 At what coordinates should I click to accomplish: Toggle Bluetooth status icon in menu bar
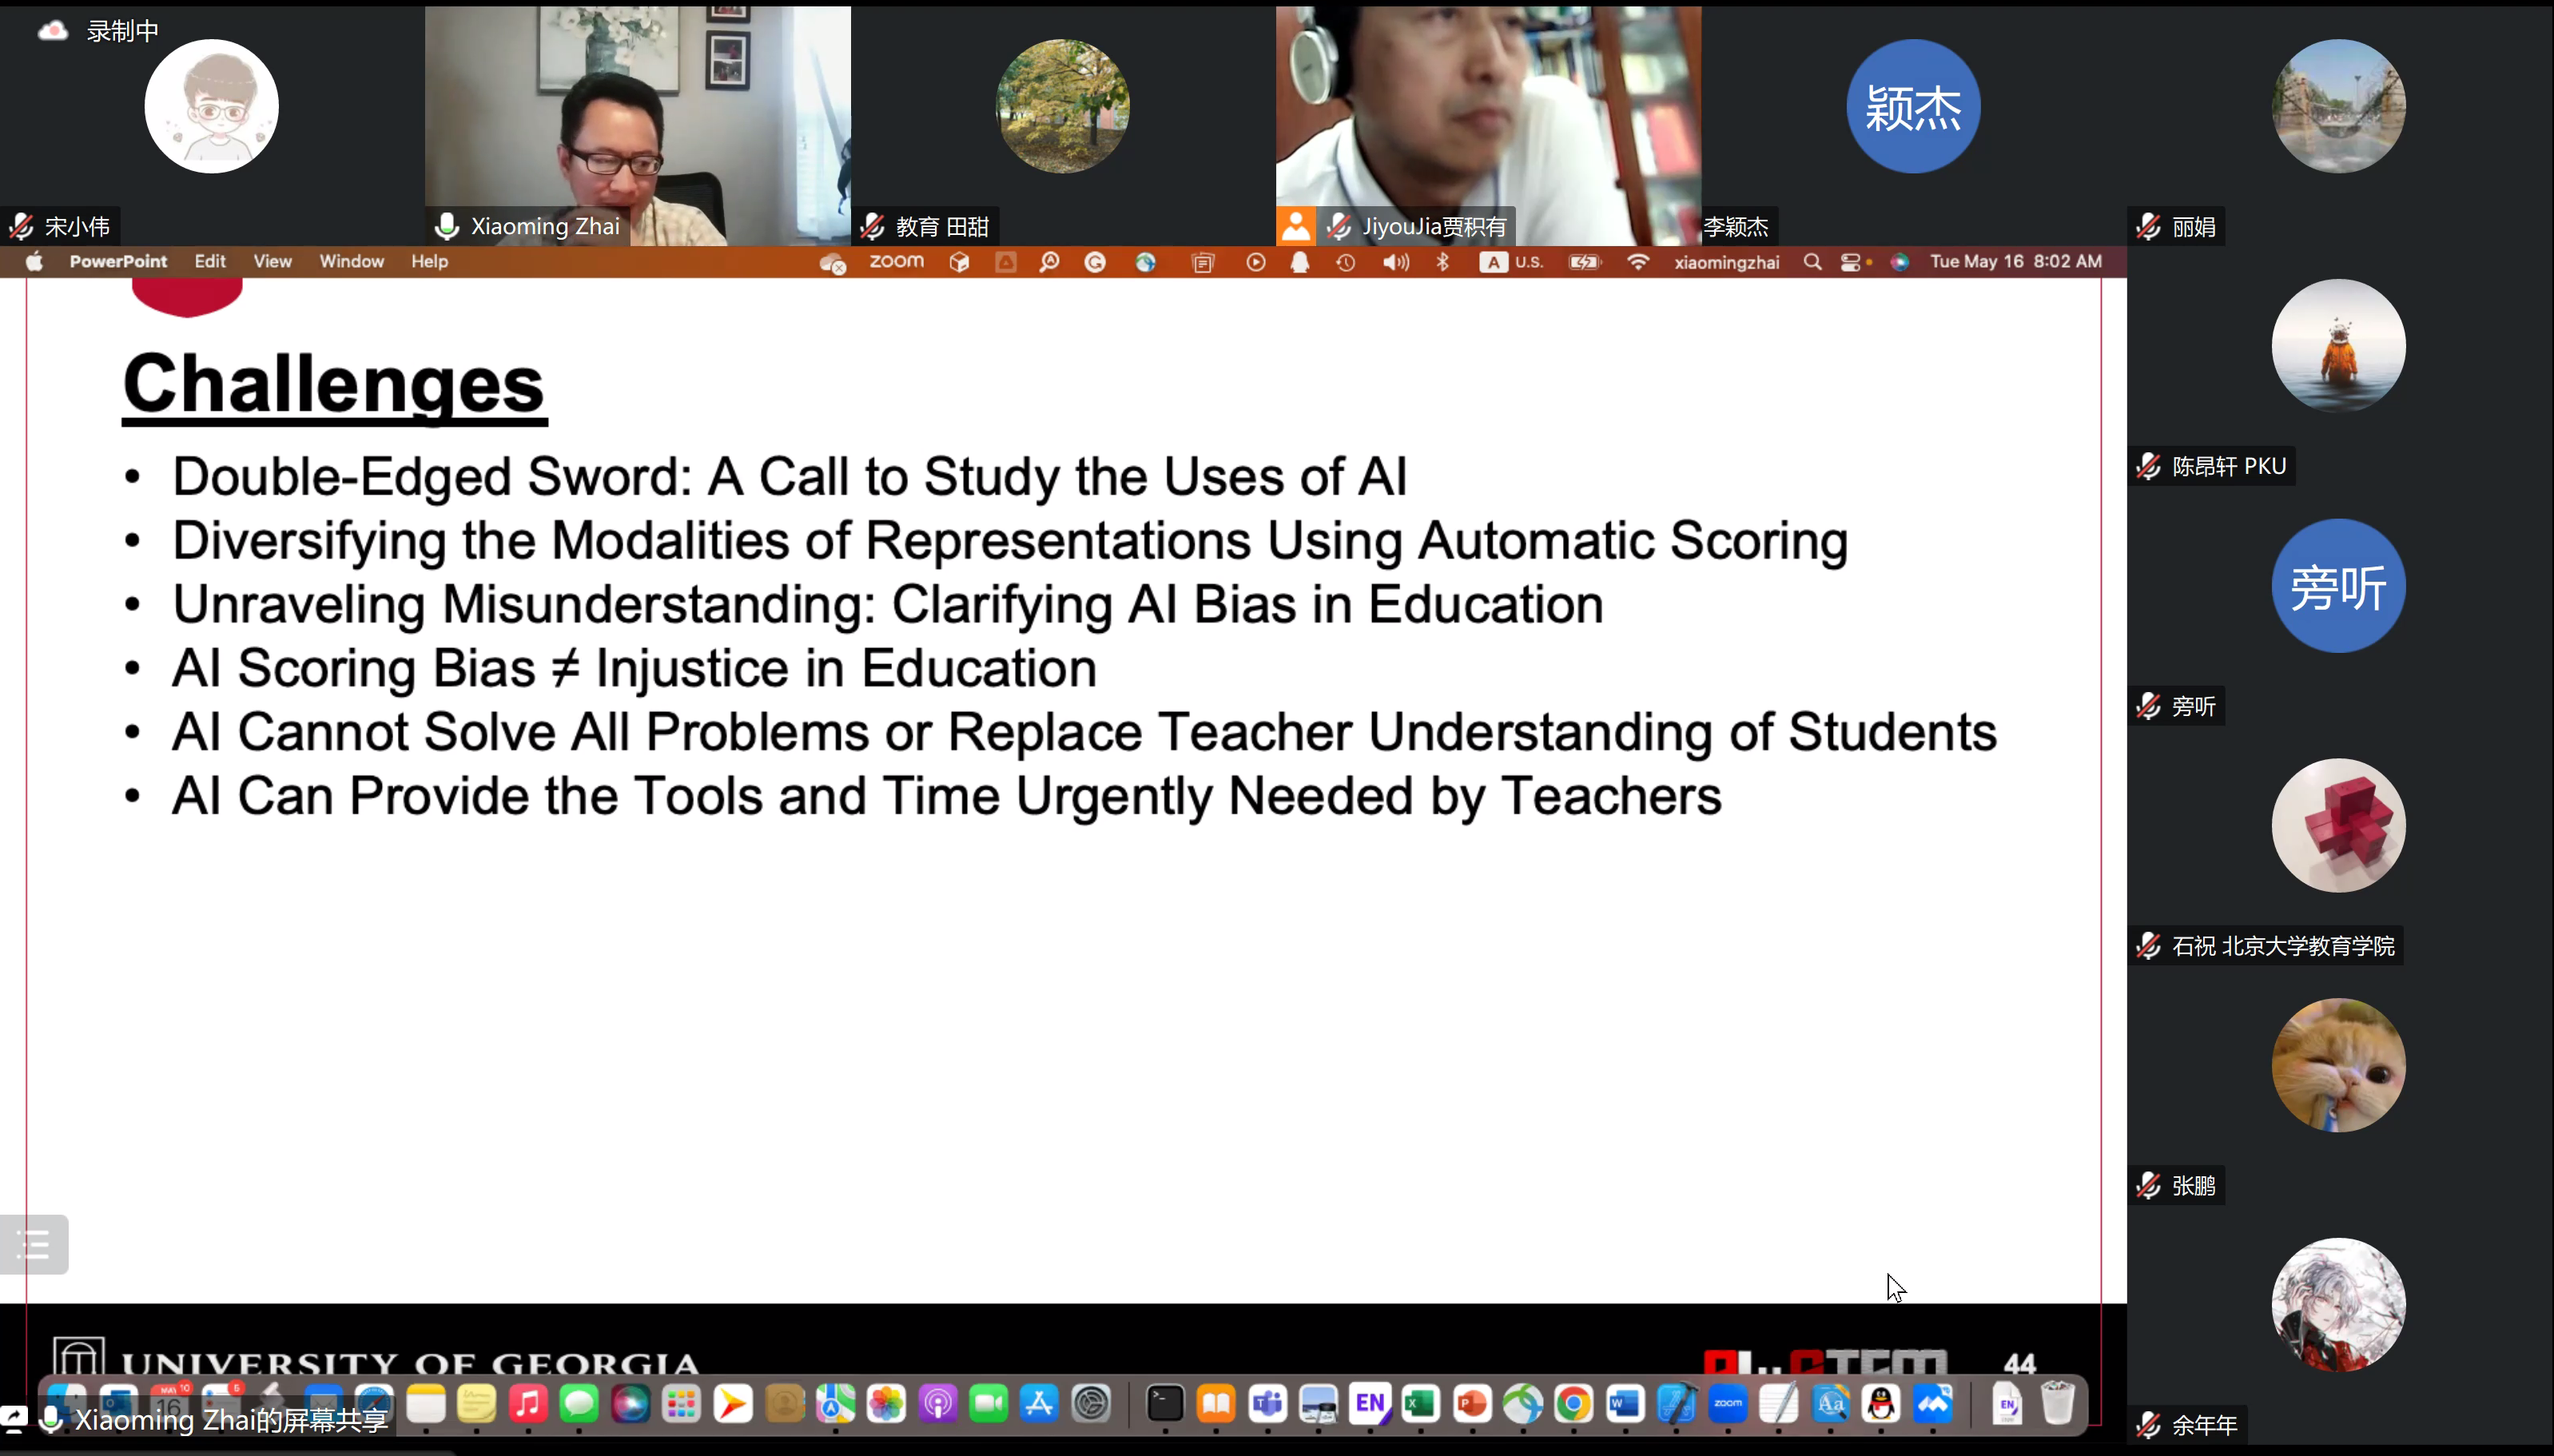click(1442, 262)
